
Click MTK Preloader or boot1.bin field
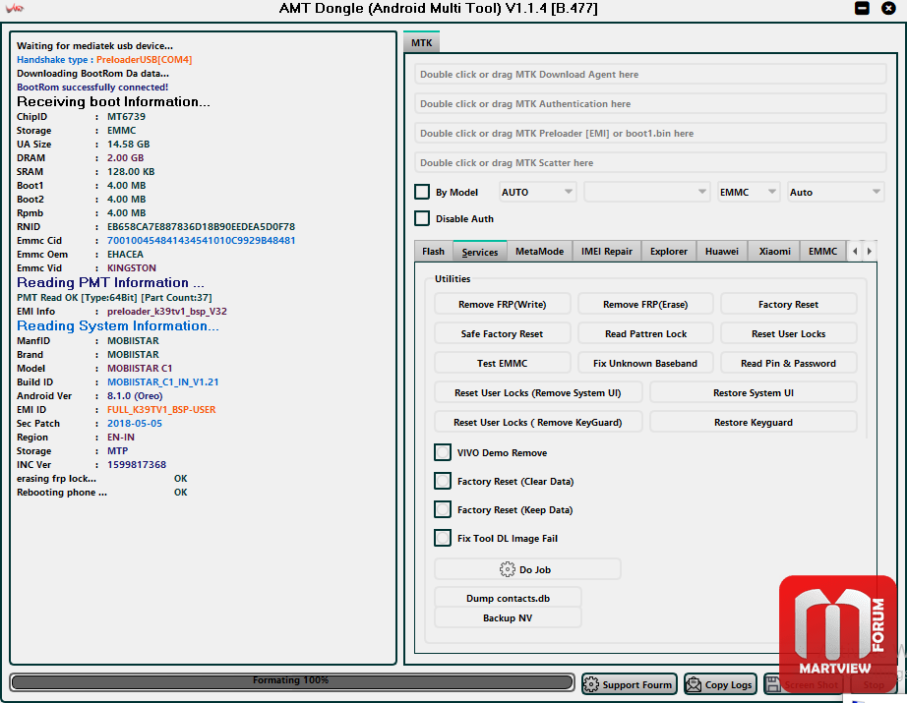coord(650,133)
